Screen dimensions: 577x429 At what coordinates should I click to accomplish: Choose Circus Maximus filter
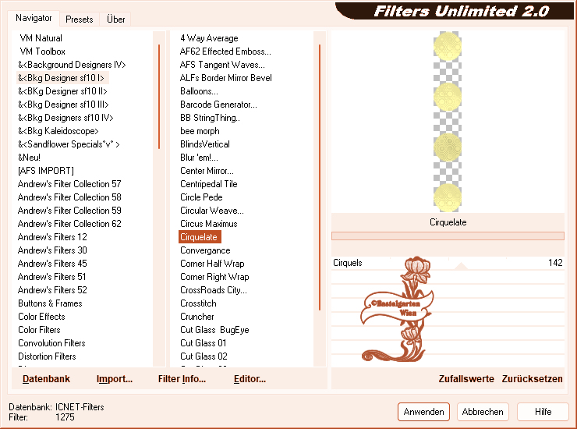[209, 224]
